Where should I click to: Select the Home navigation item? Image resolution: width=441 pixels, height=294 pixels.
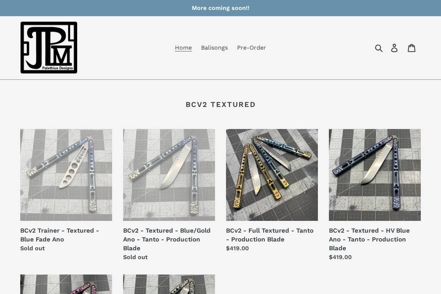click(183, 48)
